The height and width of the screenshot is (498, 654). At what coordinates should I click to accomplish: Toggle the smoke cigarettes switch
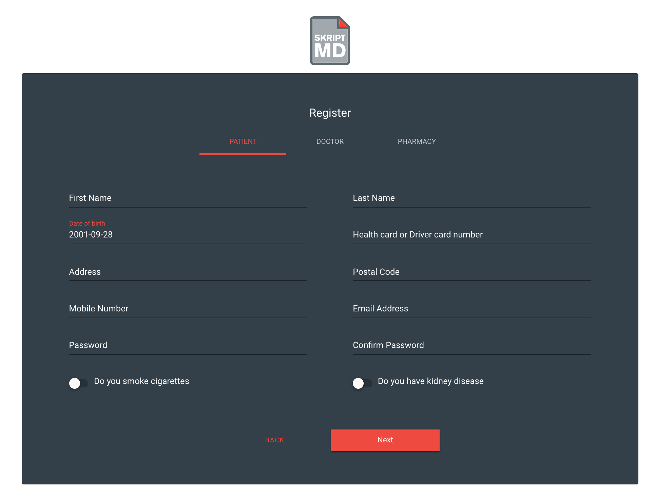pos(79,383)
